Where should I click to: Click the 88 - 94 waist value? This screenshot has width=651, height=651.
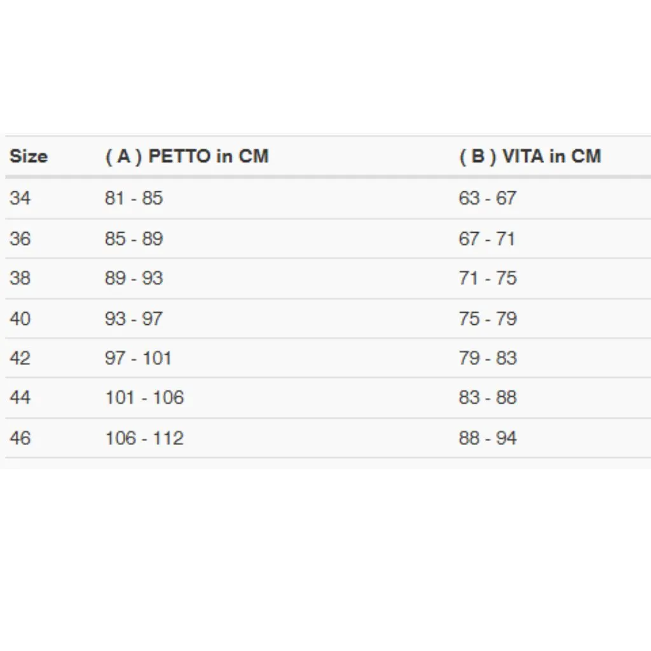point(487,438)
